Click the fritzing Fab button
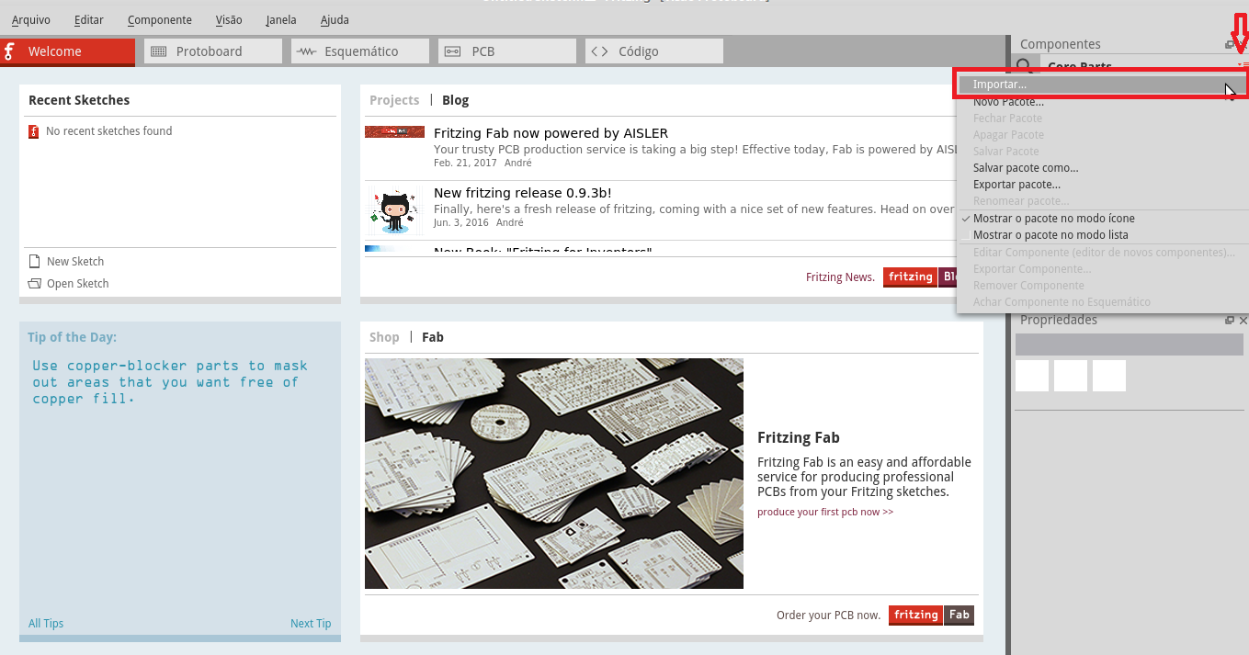The image size is (1249, 655). 931,615
